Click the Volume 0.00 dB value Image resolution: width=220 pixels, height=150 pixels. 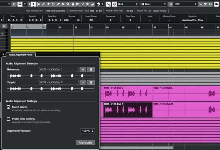pyautogui.click(x=72, y=20)
